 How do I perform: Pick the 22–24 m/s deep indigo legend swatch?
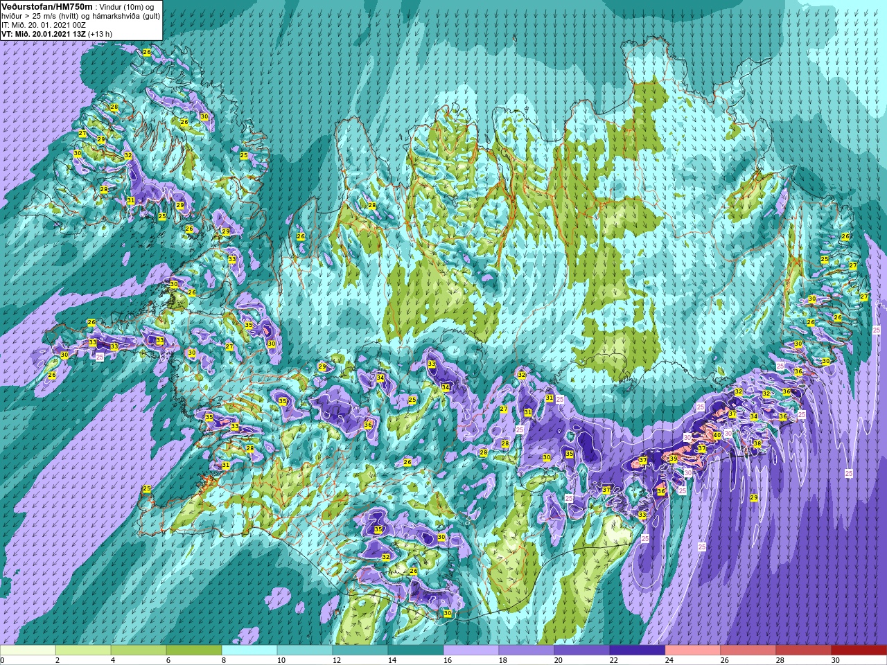click(x=638, y=650)
